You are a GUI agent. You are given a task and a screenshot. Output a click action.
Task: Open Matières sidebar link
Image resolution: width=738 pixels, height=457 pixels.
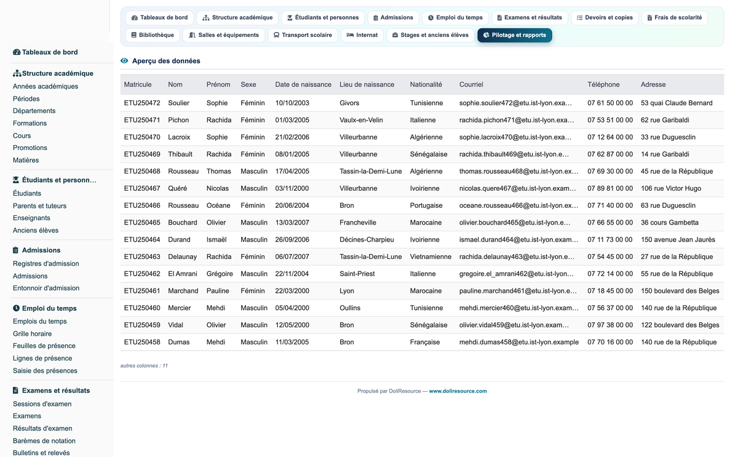26,161
